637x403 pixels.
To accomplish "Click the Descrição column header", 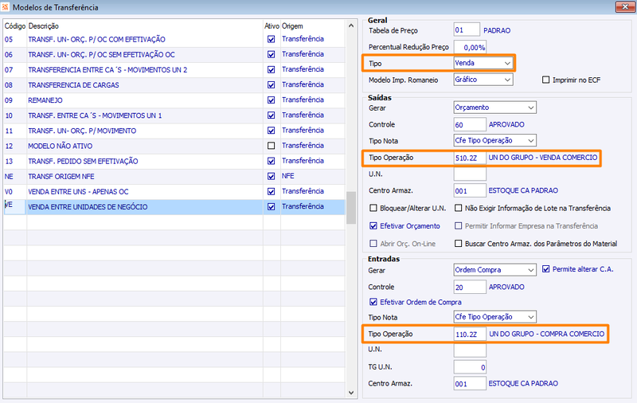I will (43, 26).
